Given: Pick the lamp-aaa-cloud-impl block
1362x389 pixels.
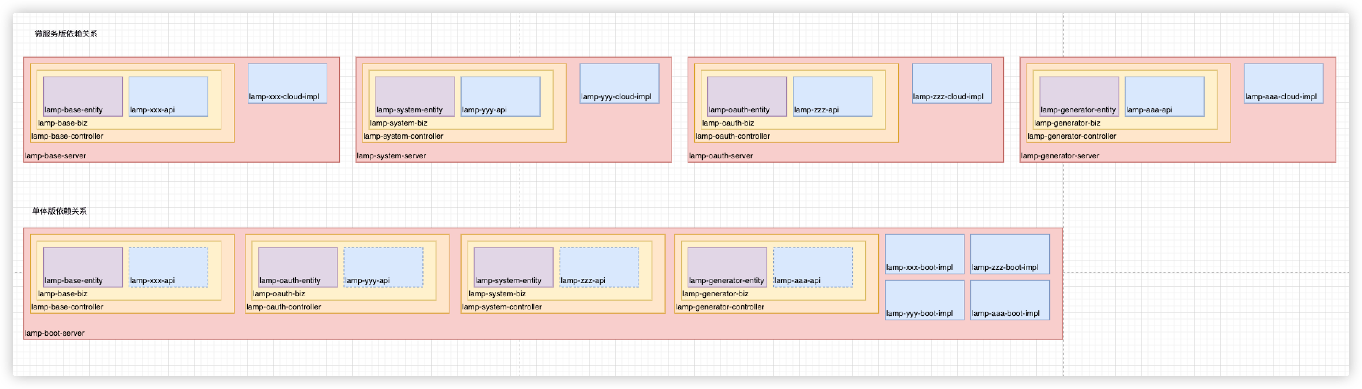Looking at the screenshot, I should click(1283, 84).
